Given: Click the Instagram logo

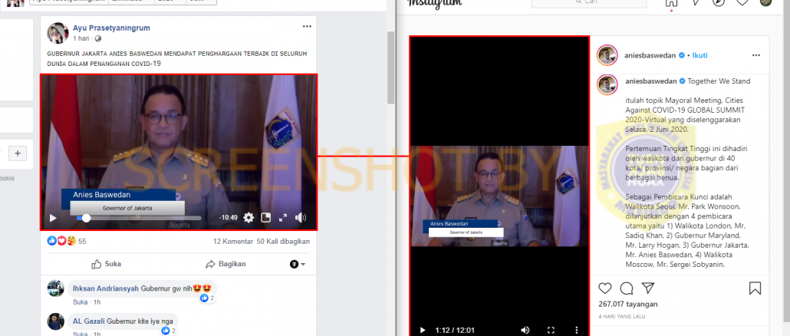Looking at the screenshot, I should click(x=434, y=3).
